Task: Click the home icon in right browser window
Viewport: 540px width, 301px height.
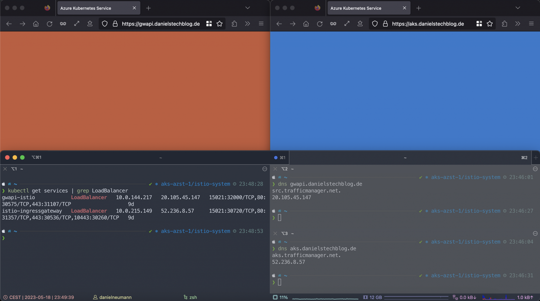Action: point(306,24)
